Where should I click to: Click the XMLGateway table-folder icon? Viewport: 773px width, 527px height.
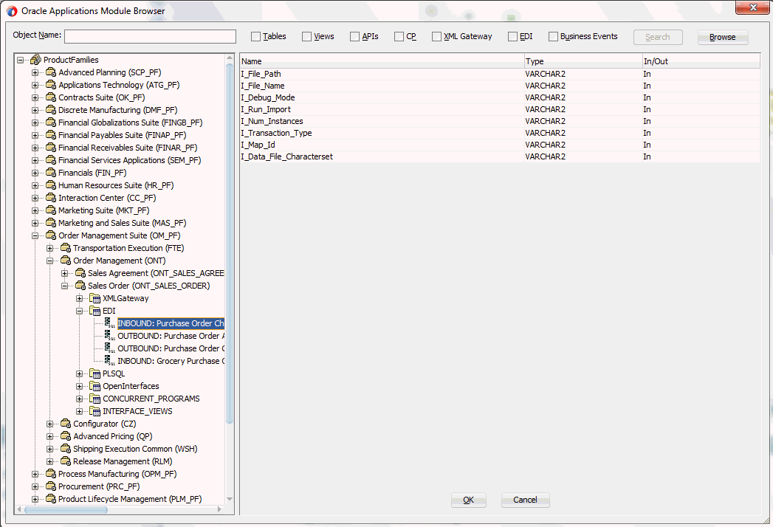95,298
